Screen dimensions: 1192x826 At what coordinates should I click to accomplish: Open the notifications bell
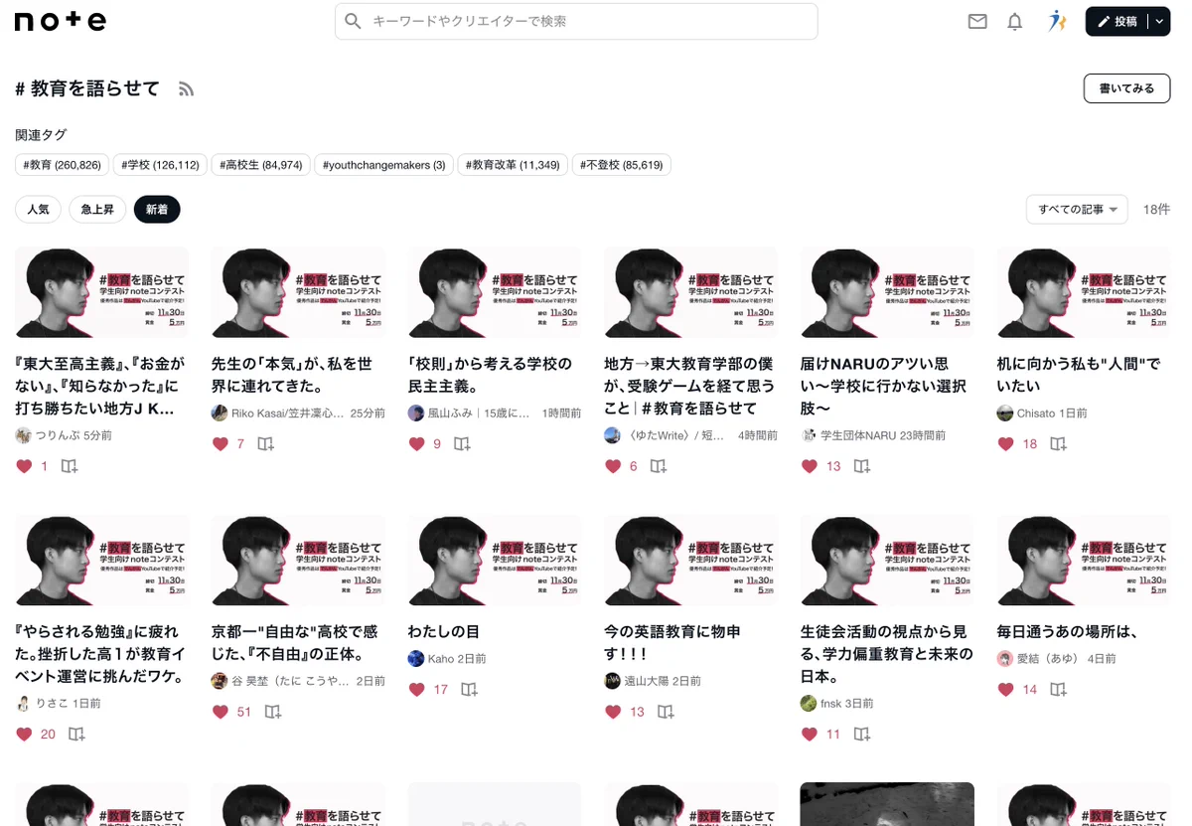(1014, 21)
